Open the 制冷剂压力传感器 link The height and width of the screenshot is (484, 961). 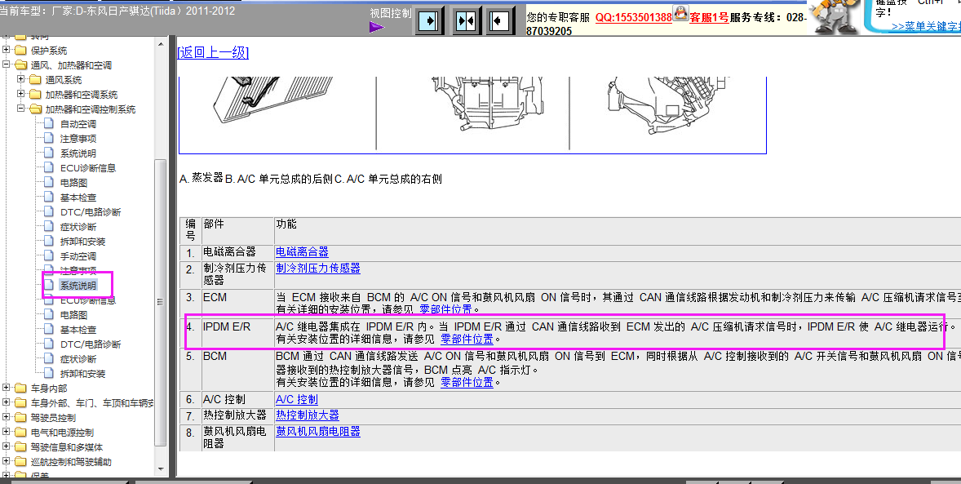click(318, 268)
